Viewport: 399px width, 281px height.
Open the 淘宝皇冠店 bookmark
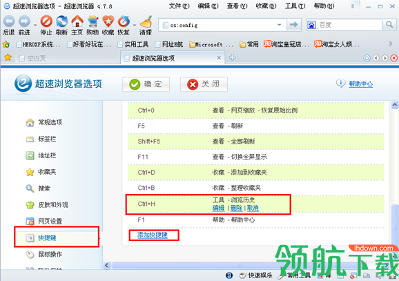[x=286, y=45]
